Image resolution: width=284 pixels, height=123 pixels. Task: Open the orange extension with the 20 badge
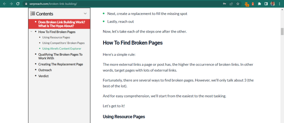(247, 4)
